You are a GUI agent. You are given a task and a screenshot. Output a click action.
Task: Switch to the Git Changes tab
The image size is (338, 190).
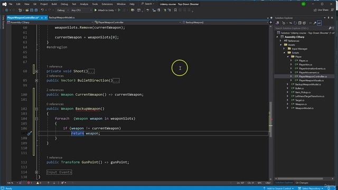tap(302, 183)
